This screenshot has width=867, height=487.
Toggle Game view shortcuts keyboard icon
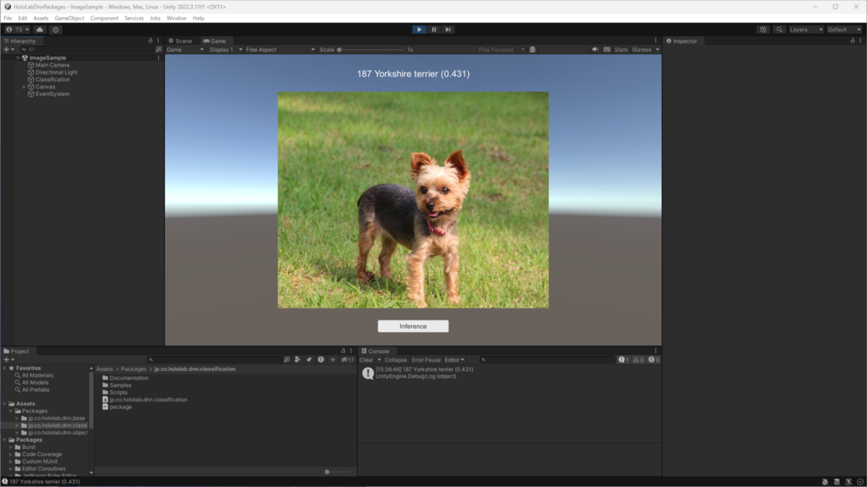click(607, 50)
